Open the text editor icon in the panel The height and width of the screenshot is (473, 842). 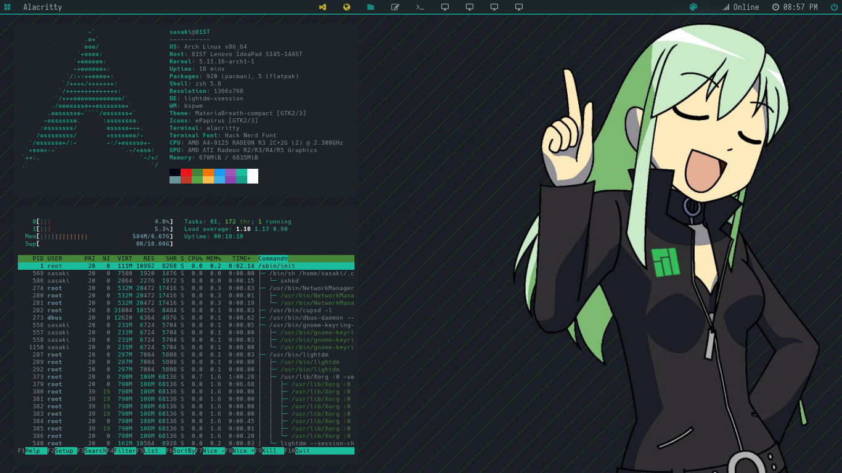click(x=395, y=7)
